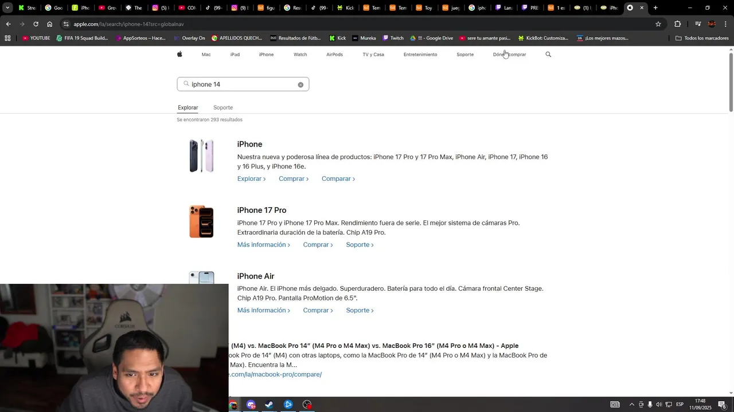734x412 pixels.
Task: Open the search magnifier in Apple's navigation bar
Action: [x=548, y=54]
